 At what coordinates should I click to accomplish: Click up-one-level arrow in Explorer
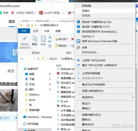[x=38, y=59]
